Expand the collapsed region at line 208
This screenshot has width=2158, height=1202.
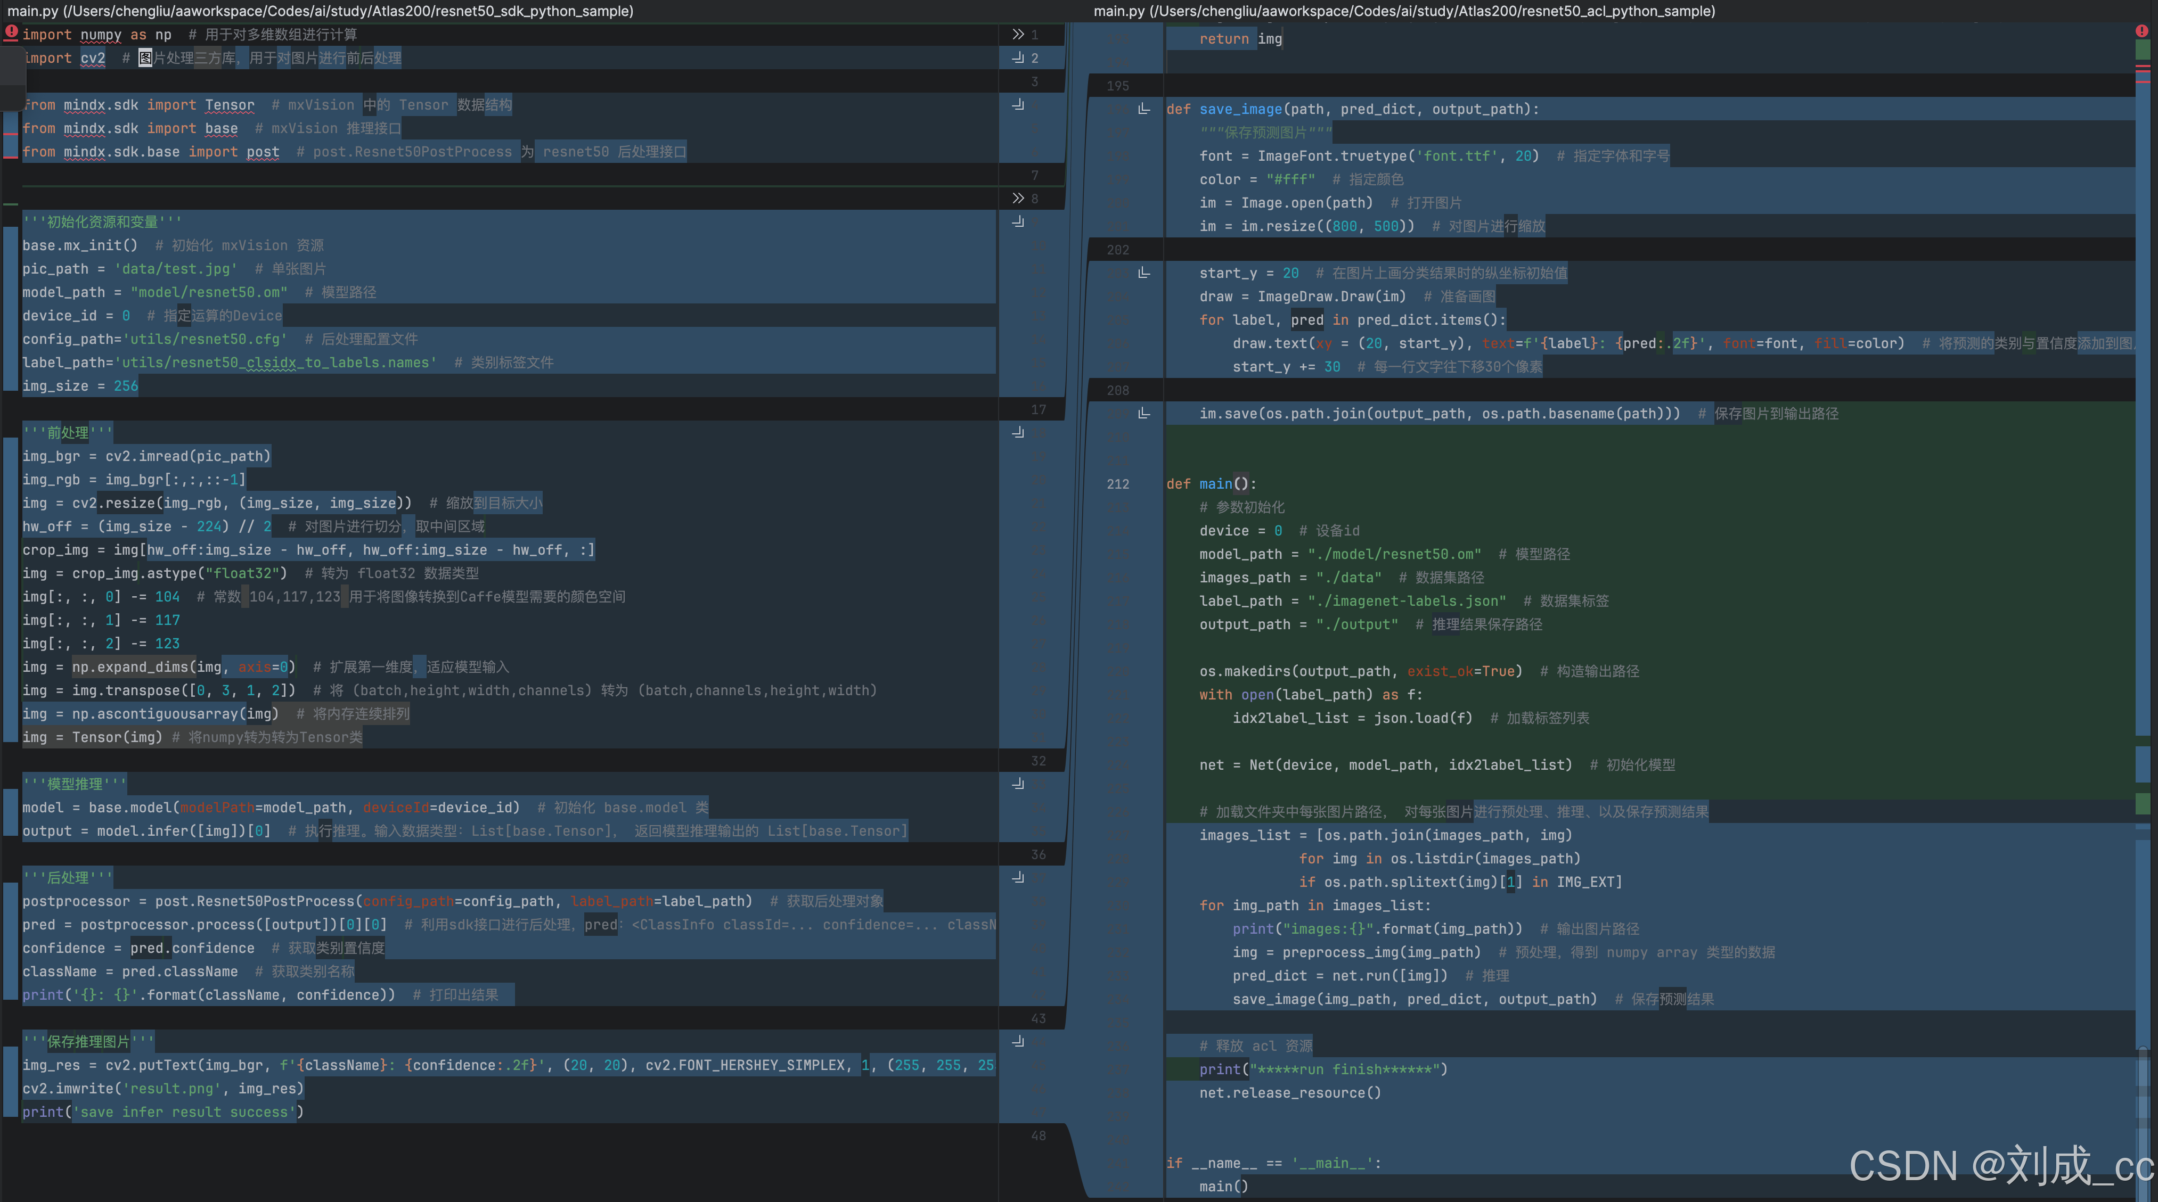tap(1117, 390)
